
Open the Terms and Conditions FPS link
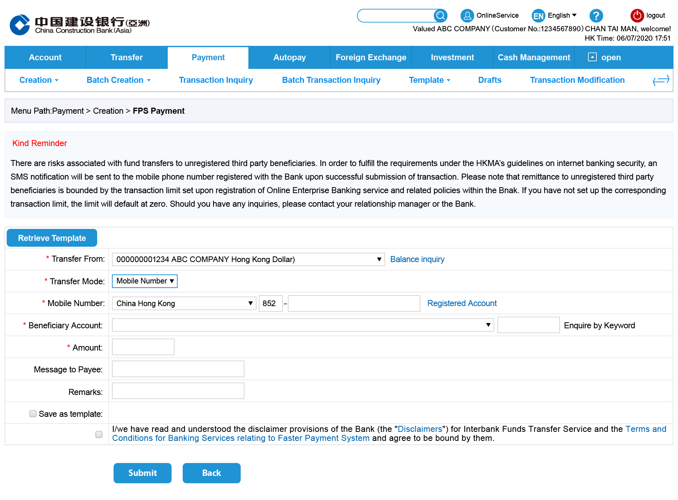tap(241, 438)
